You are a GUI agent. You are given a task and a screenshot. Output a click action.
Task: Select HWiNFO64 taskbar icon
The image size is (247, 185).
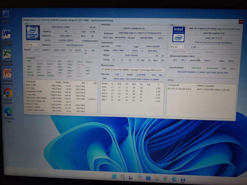[183, 179]
